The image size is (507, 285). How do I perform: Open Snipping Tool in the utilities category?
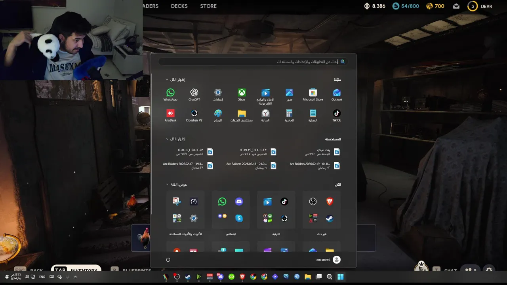tap(177, 201)
